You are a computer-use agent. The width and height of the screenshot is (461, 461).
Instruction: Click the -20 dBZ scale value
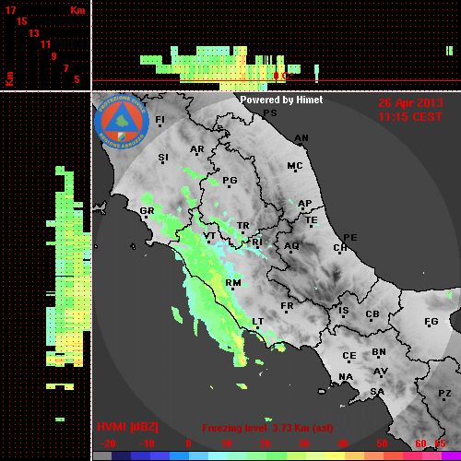click(108, 443)
